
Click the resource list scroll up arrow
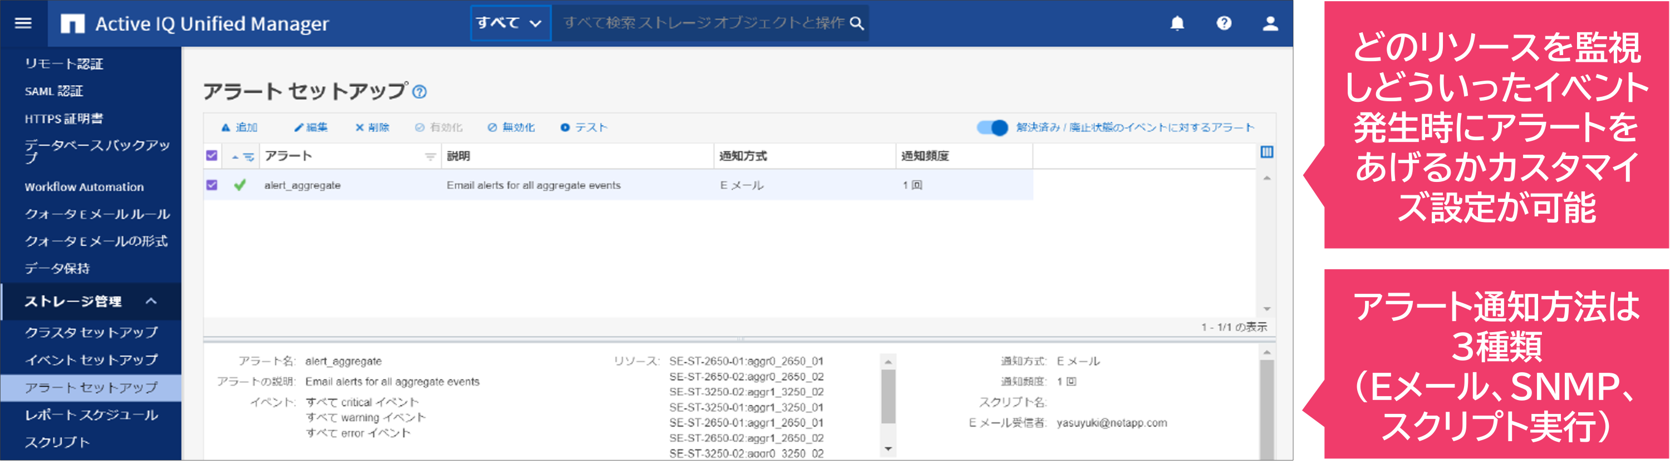pyautogui.click(x=888, y=362)
